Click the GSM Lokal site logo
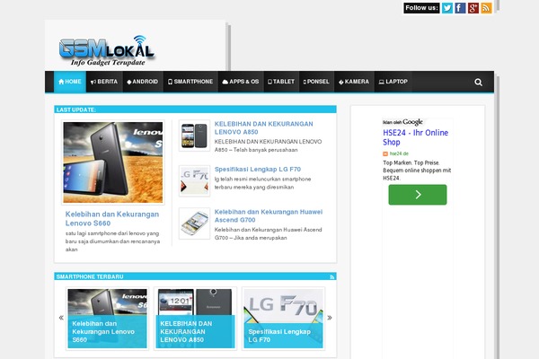Viewport: 539px width, 359px height. [x=107, y=50]
